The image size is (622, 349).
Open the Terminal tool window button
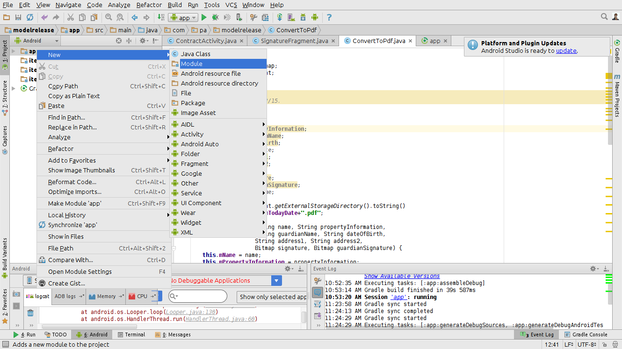(131, 335)
